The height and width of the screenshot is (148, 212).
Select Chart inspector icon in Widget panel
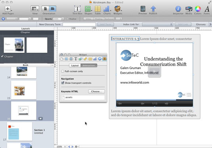tap(95, 59)
